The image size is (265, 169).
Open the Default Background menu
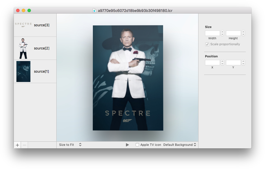180,144
